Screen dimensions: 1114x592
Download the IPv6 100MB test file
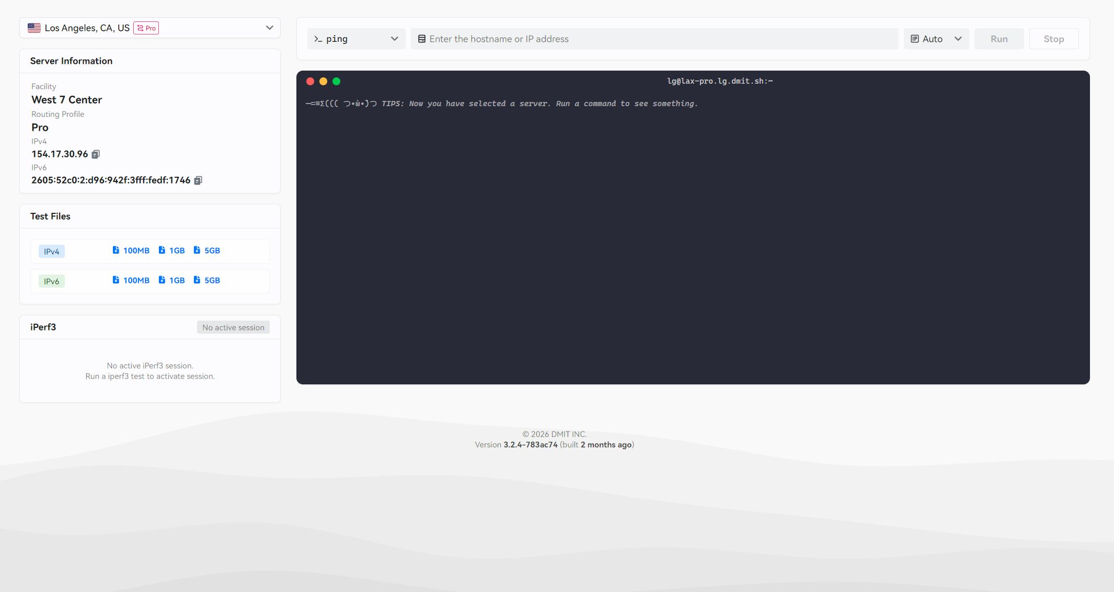click(x=131, y=280)
